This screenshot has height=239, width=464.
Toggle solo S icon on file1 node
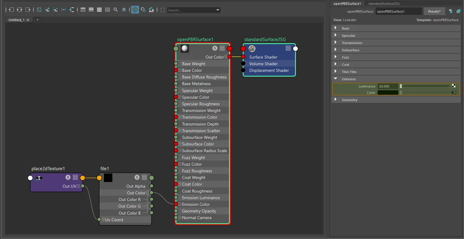137,177
